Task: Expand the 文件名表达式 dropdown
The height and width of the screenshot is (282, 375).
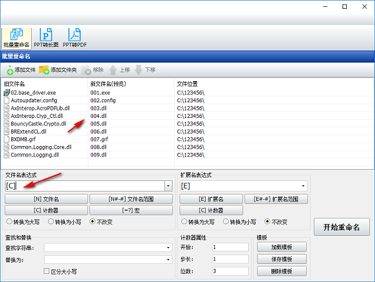Action: (x=168, y=186)
